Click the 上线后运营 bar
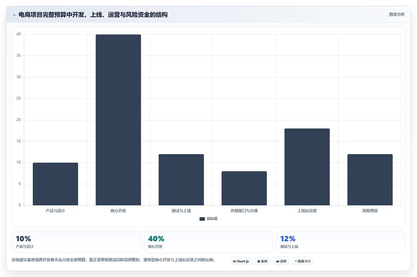The height and width of the screenshot is (277, 417). tap(307, 167)
